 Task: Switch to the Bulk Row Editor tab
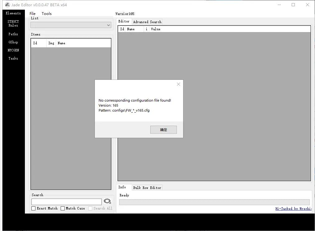tap(147, 187)
